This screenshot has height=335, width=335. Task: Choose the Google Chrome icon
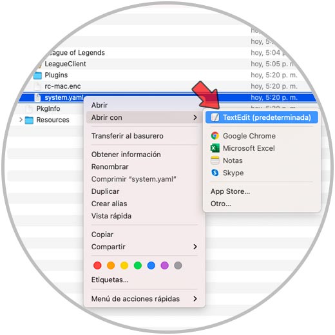[x=215, y=136]
